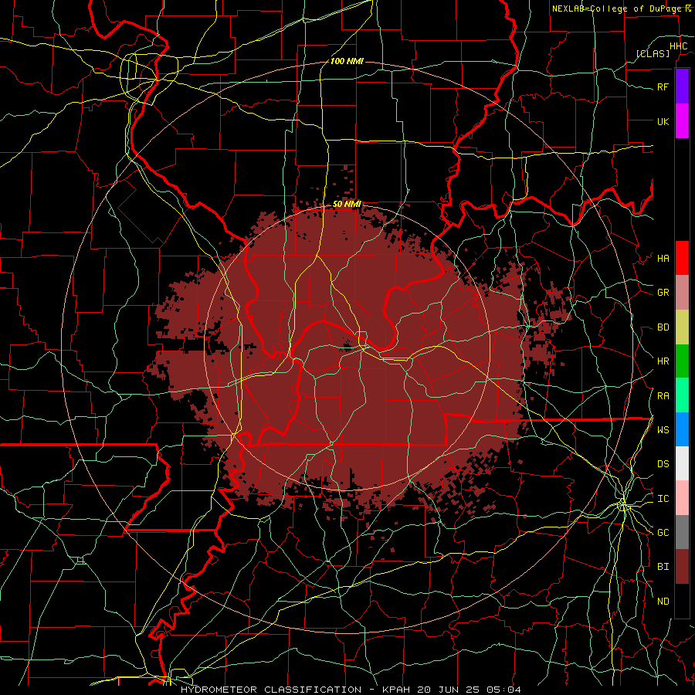The height and width of the screenshot is (695, 695).
Task: Click the 'HR' legend label
Action: (663, 361)
